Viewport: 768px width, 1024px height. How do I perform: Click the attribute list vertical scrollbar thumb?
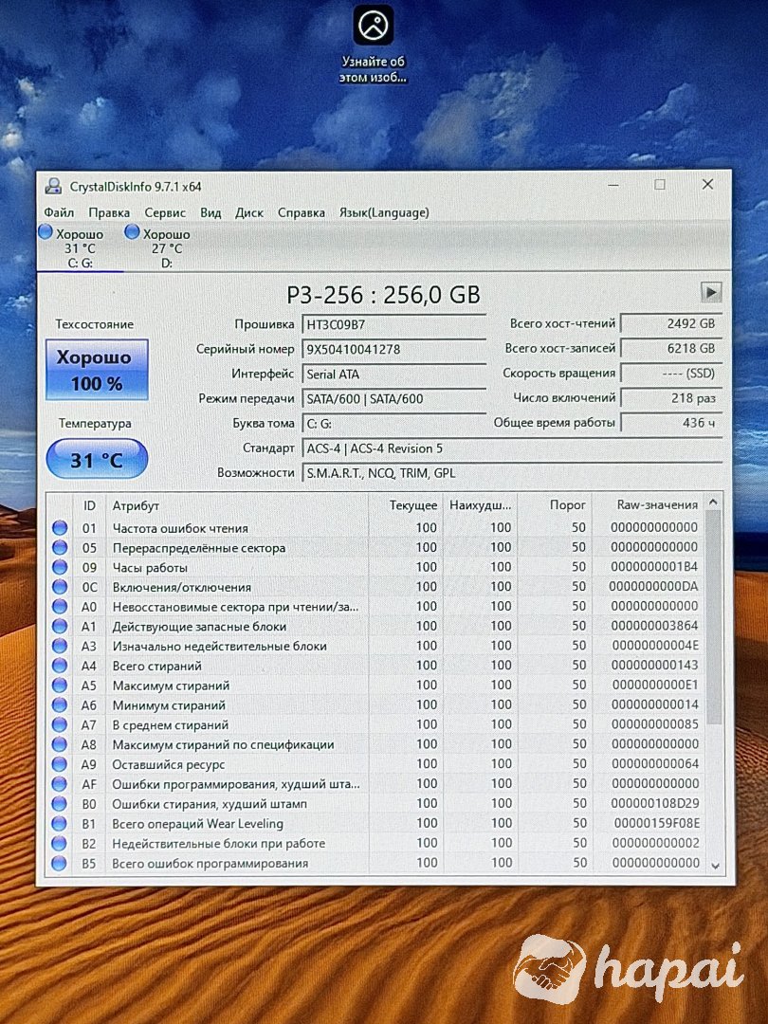point(714,618)
